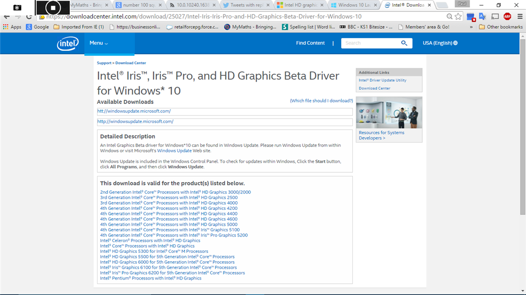Open the Apps grid shortcut

tap(12, 27)
